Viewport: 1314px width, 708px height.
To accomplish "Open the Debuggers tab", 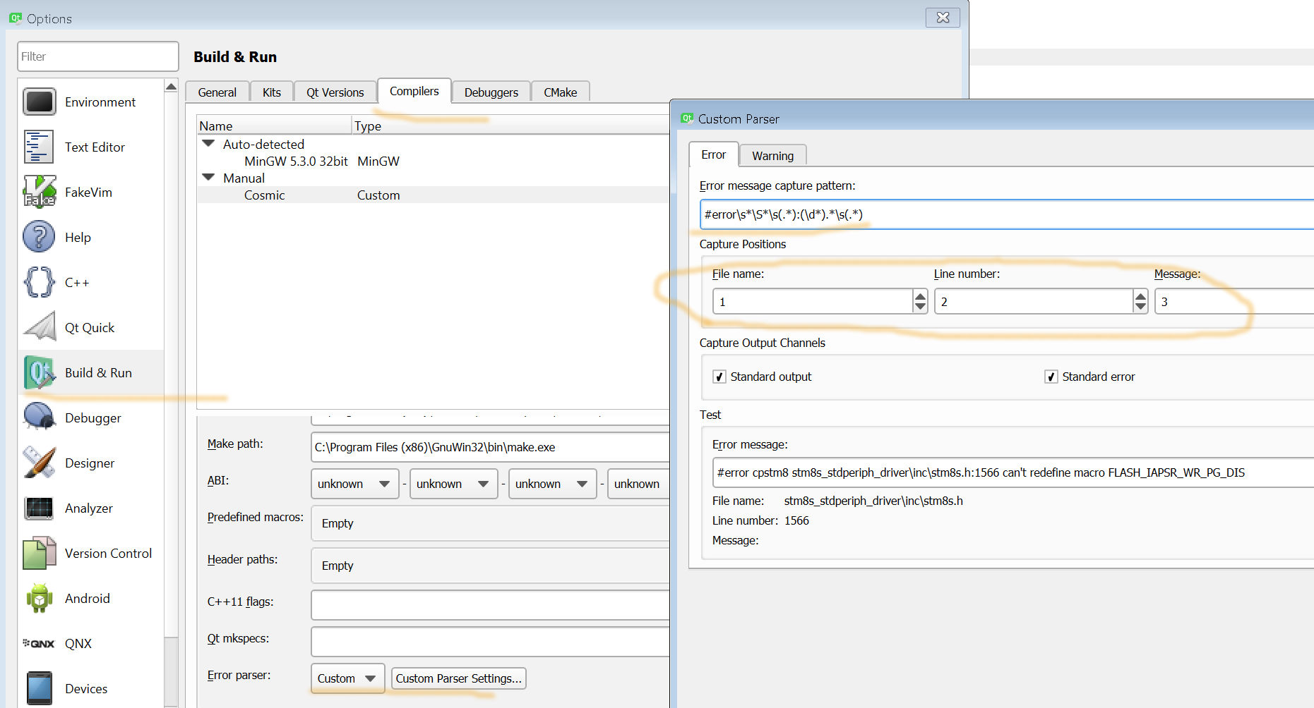I will [x=491, y=92].
